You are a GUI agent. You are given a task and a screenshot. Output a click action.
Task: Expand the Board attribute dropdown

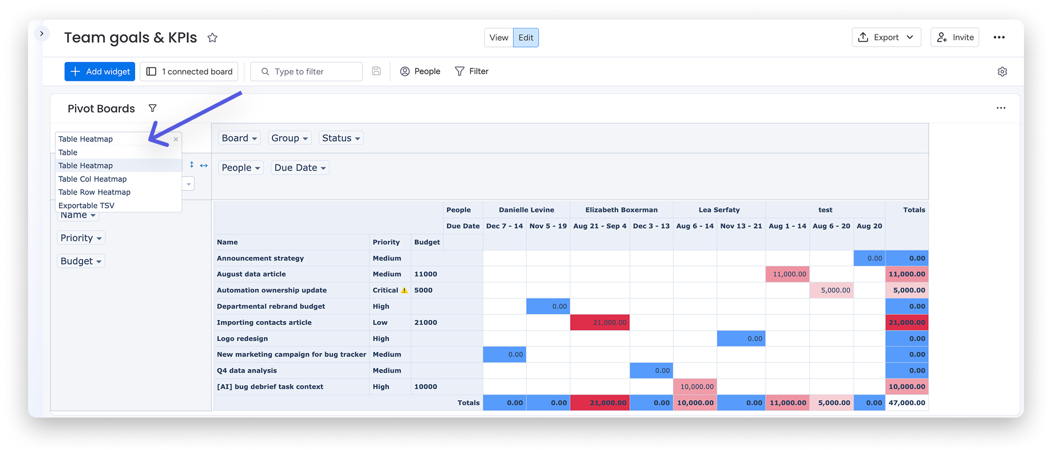239,138
